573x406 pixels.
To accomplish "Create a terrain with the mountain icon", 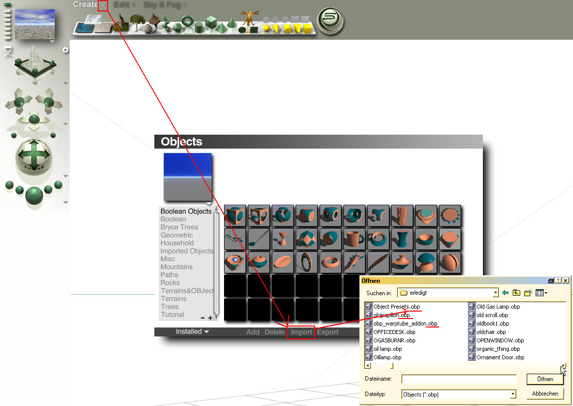I will click(121, 23).
